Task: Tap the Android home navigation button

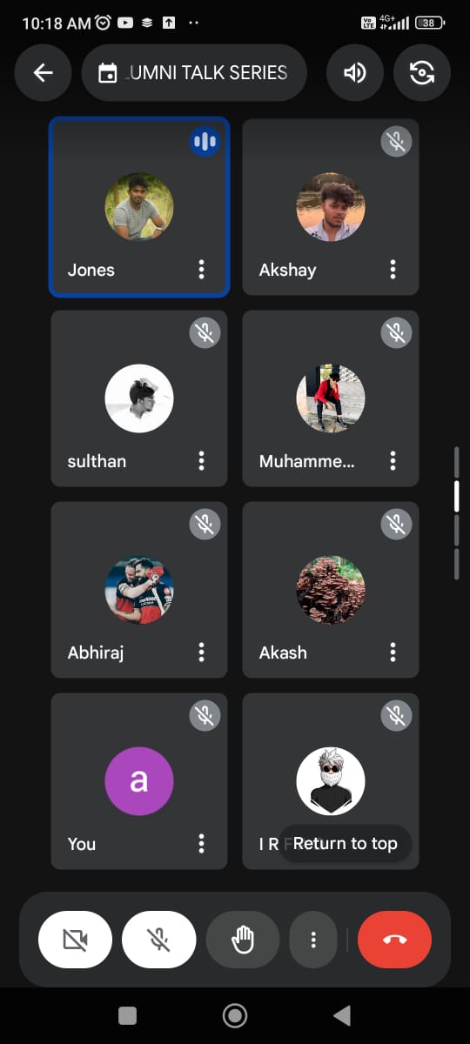Action: point(234,1015)
